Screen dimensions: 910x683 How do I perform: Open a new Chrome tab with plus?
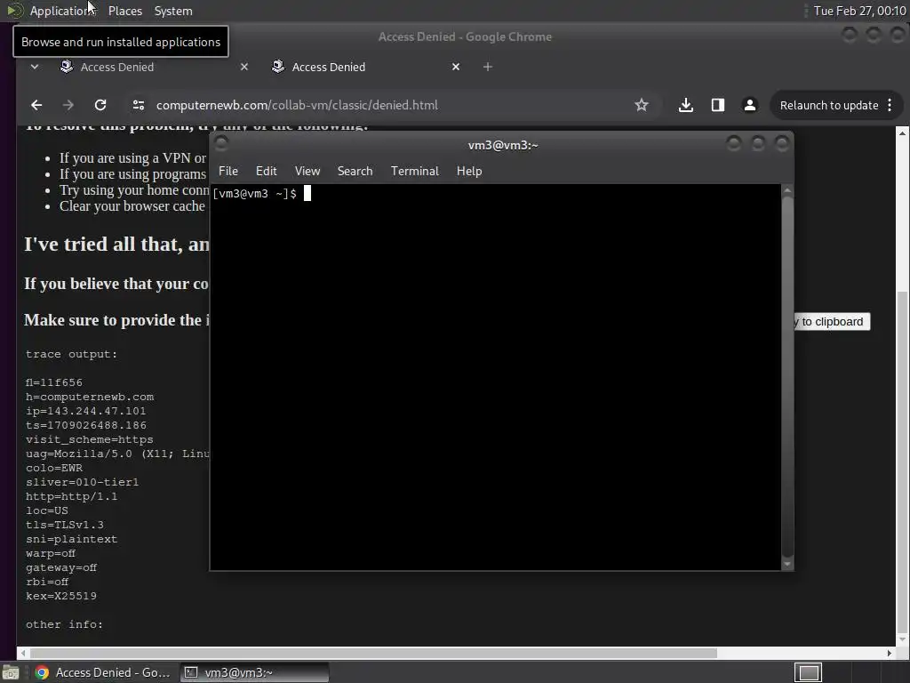pos(488,67)
